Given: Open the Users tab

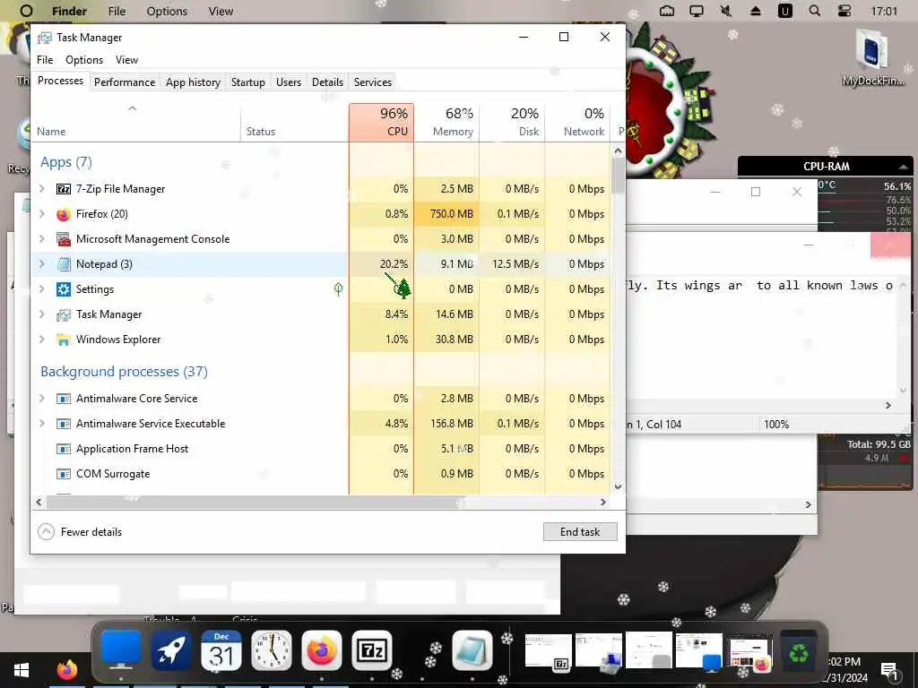Looking at the screenshot, I should pyautogui.click(x=289, y=82).
